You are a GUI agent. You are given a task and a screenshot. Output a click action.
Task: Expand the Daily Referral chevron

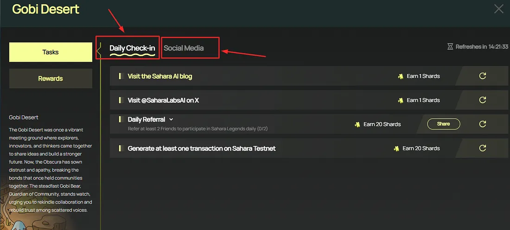tap(172, 119)
